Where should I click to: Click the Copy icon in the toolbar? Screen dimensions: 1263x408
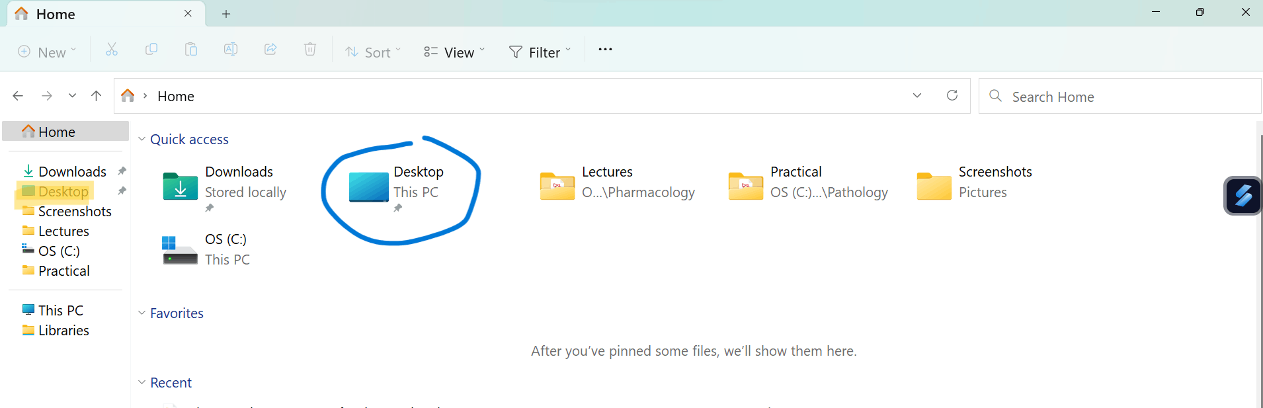(x=151, y=50)
